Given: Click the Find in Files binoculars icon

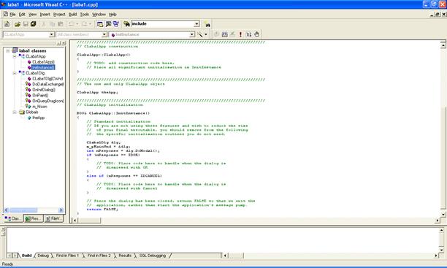Looking at the screenshot, I should (x=126, y=24).
